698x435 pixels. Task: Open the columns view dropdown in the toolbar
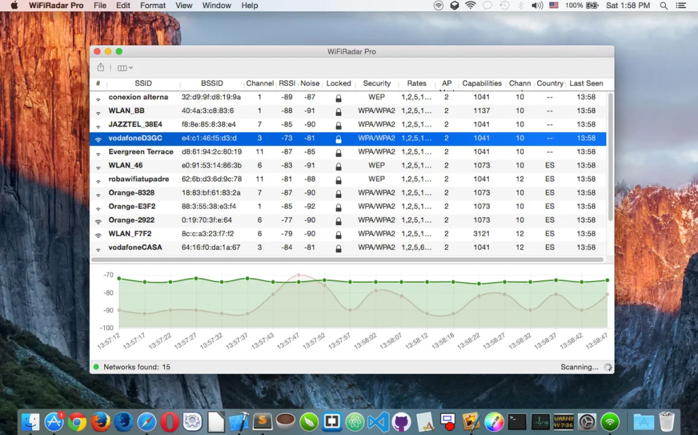[x=125, y=67]
